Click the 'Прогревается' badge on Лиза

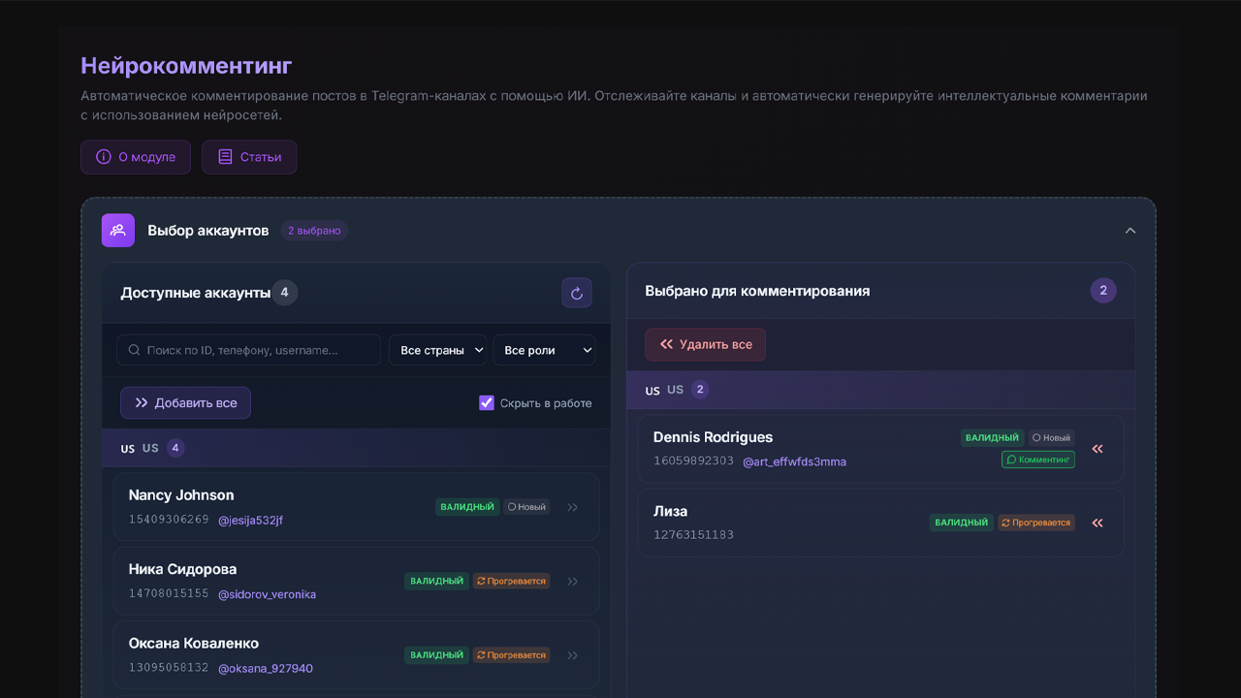pos(1036,523)
